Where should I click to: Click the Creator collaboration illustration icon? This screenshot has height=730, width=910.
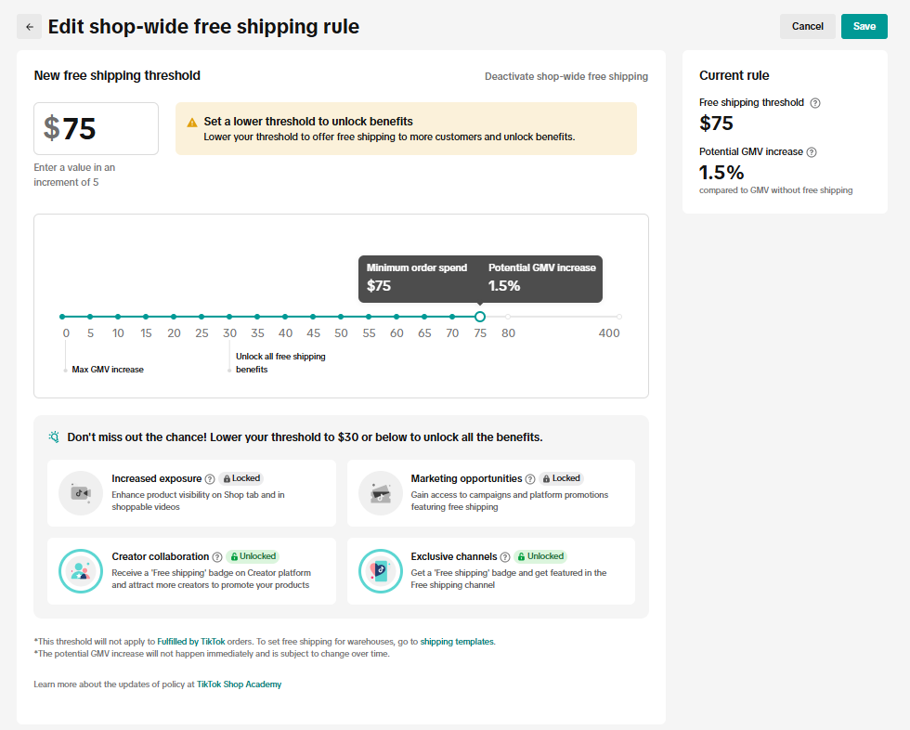coord(81,571)
